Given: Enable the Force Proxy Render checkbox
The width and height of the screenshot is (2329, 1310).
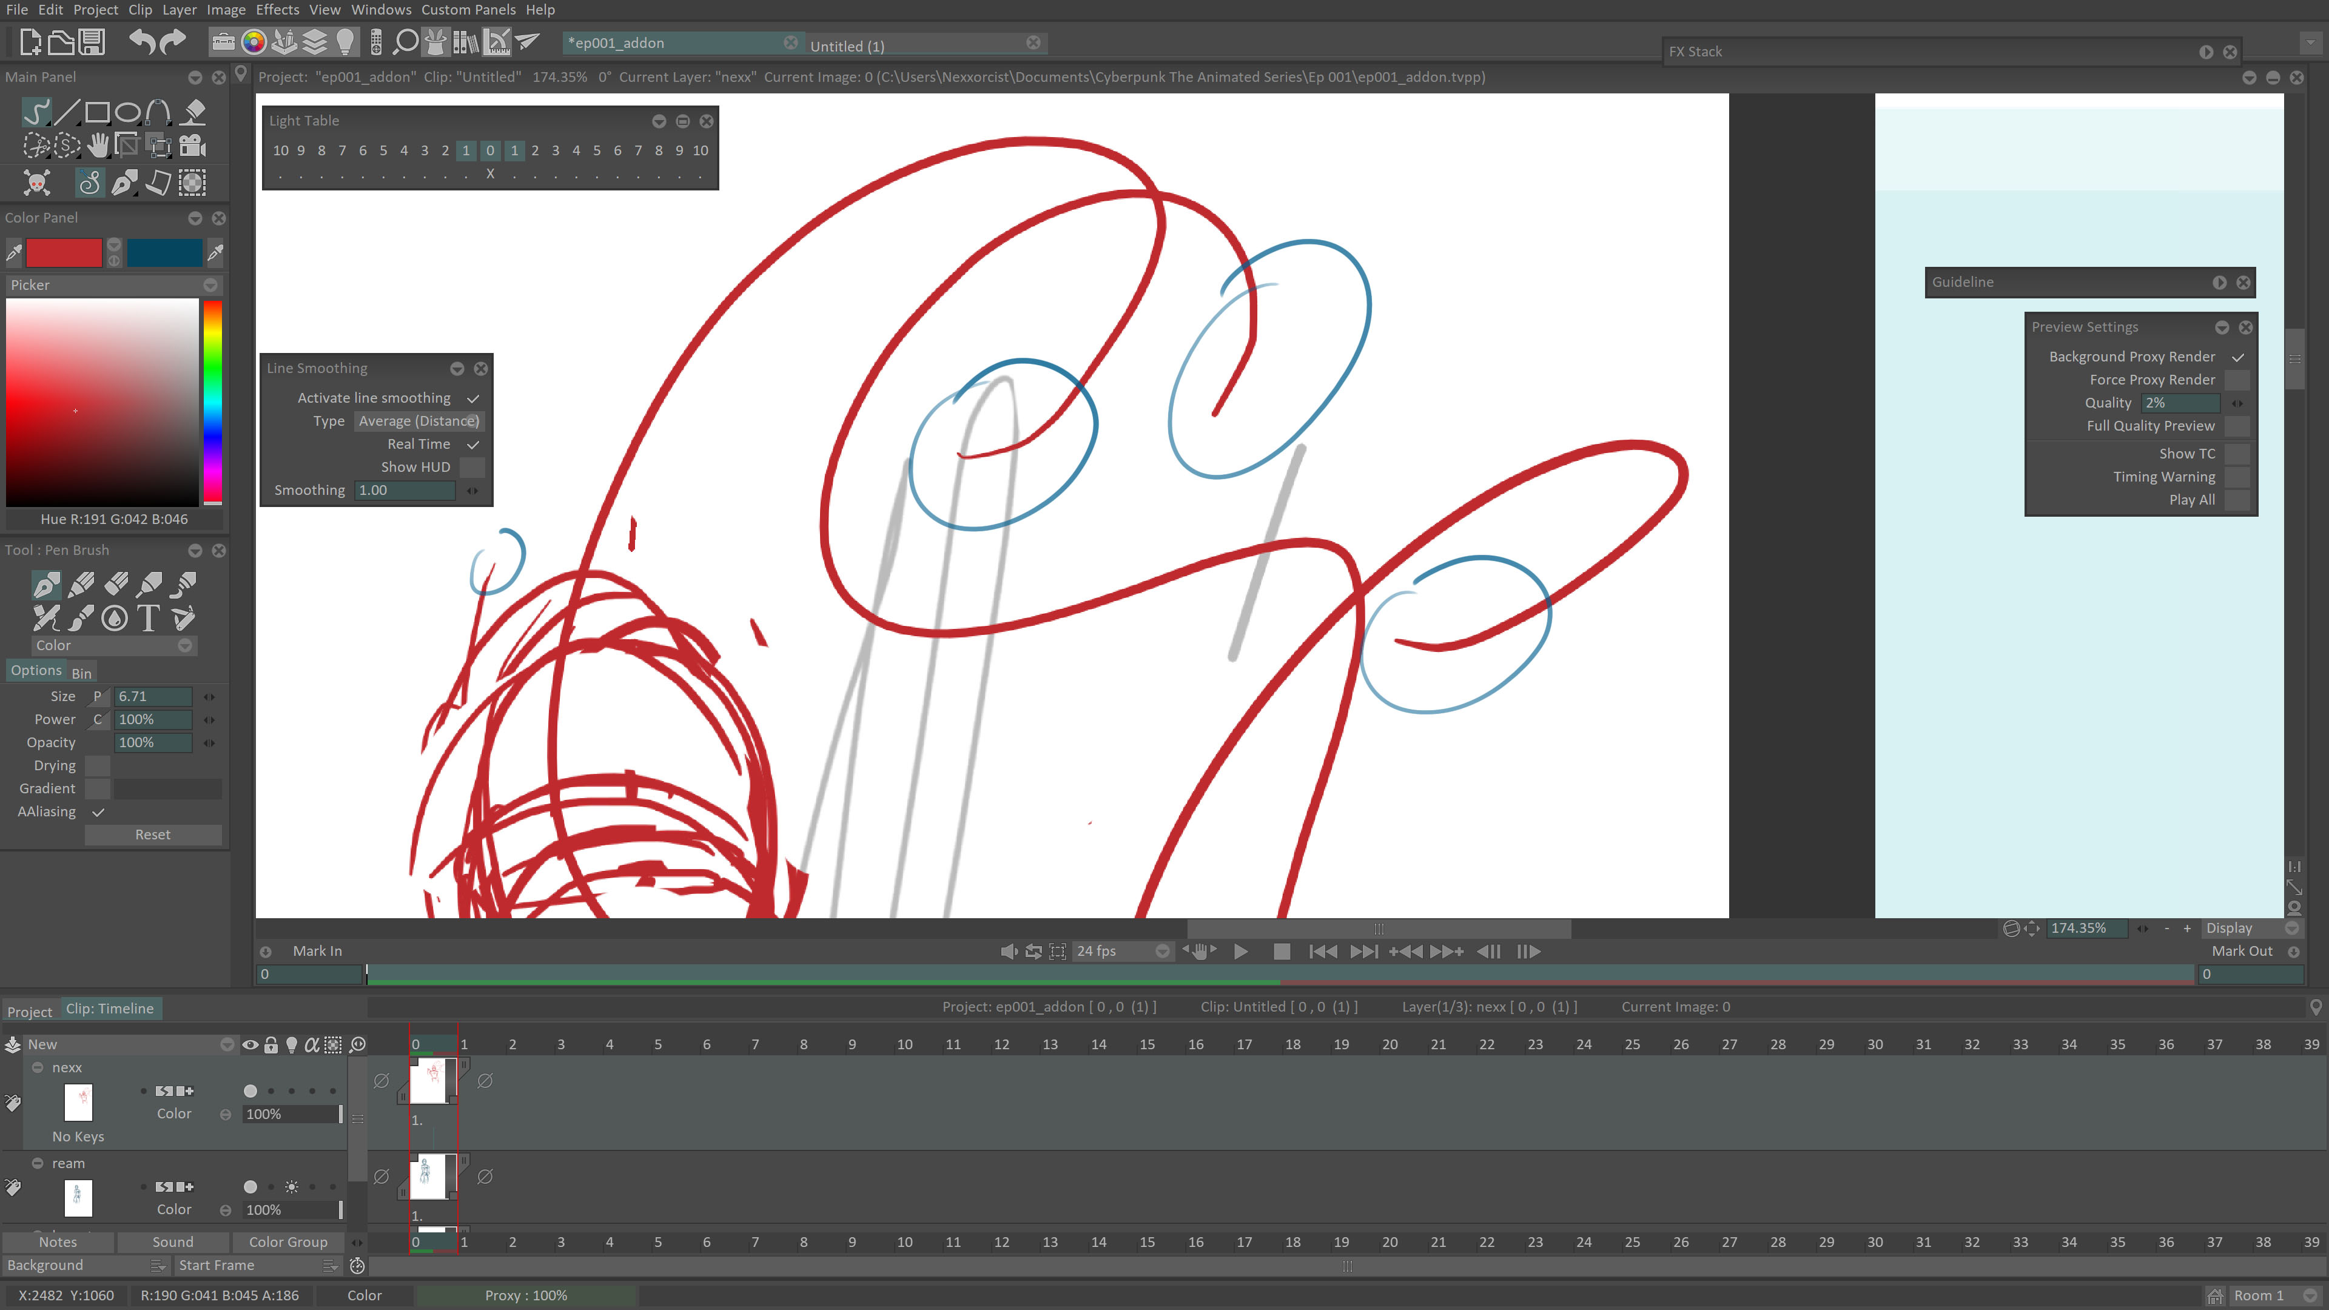Looking at the screenshot, I should click(x=2237, y=380).
